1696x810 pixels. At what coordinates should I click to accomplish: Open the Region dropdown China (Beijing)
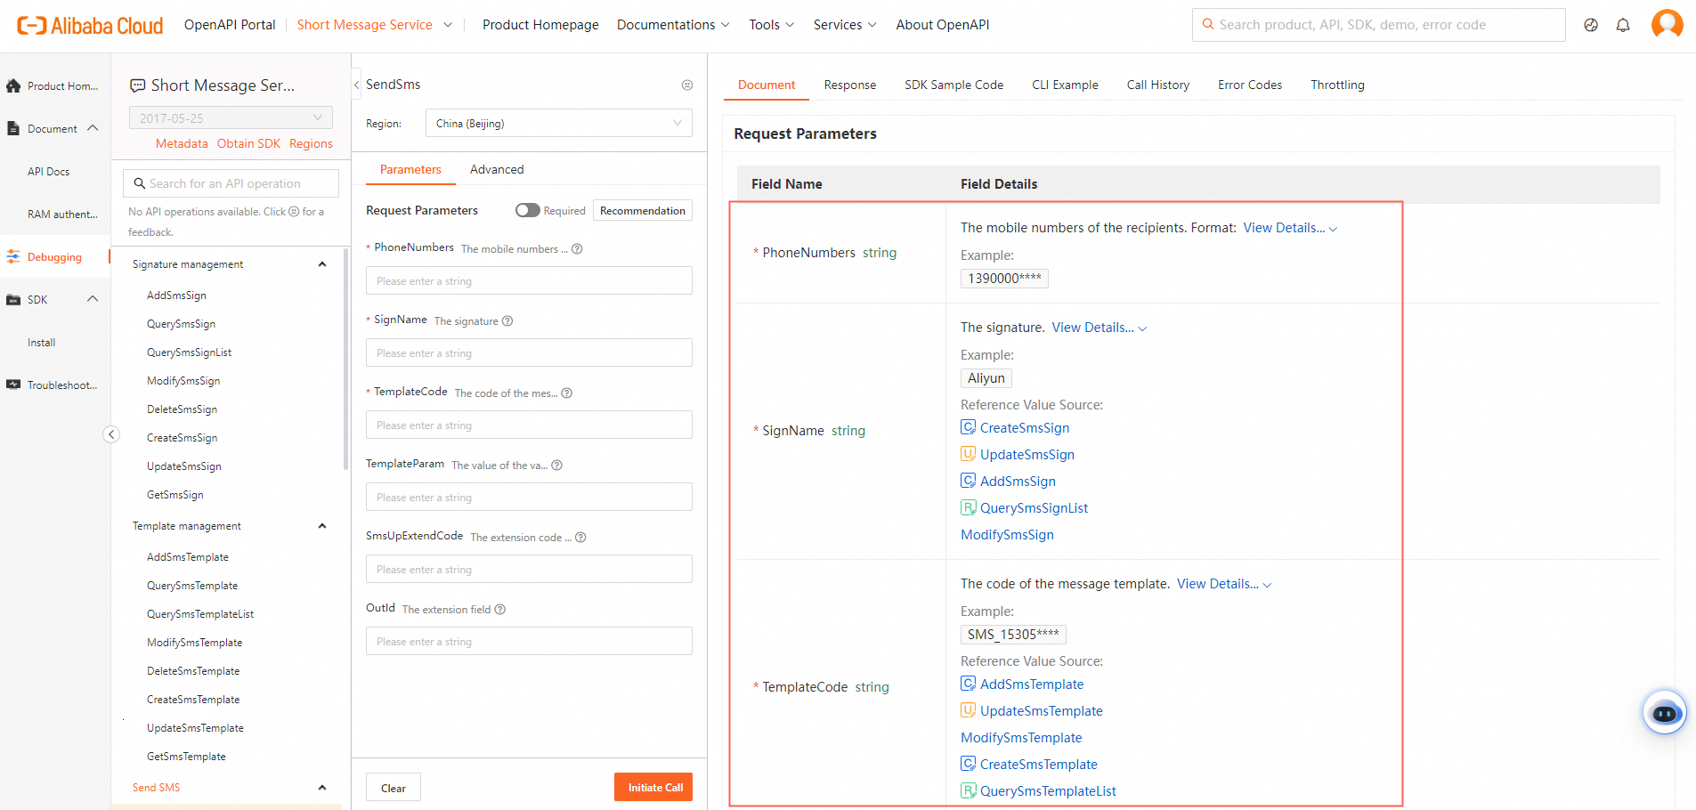coord(558,124)
